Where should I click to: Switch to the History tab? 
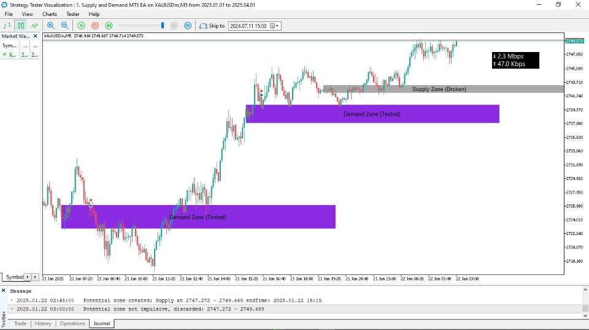coord(43,323)
